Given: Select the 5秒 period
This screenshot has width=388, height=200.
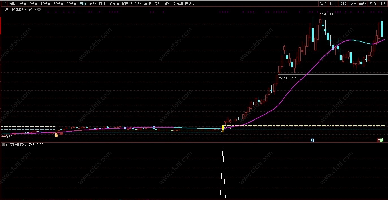Looking at the screenshot, I should (157, 4).
